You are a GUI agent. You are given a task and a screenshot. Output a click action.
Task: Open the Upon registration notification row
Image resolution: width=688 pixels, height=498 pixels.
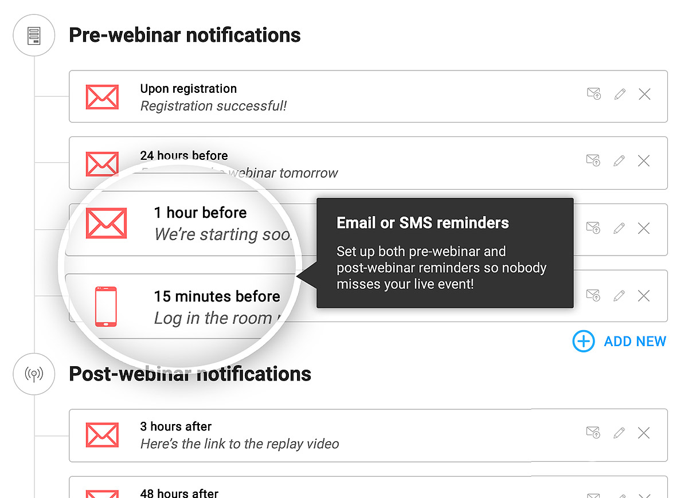[x=344, y=96]
